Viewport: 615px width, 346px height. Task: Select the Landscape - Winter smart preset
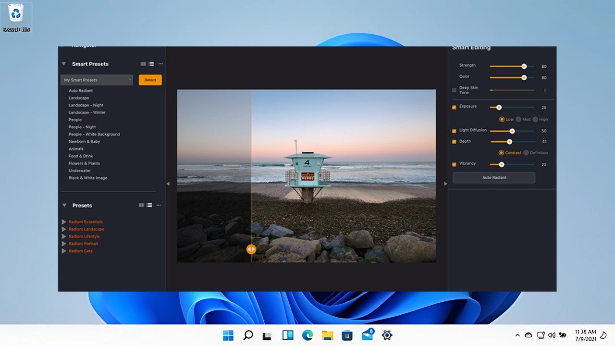click(87, 112)
